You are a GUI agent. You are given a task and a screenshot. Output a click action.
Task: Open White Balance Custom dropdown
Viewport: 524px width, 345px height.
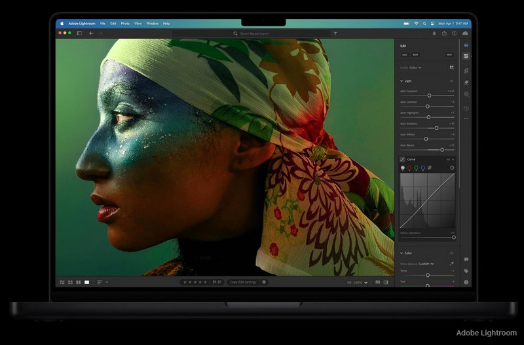(426, 264)
